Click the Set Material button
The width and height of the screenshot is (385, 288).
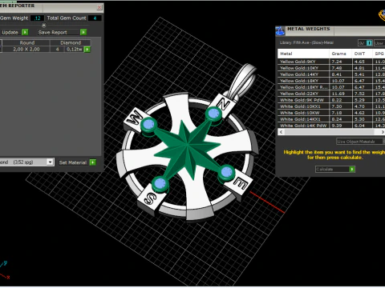click(x=77, y=162)
